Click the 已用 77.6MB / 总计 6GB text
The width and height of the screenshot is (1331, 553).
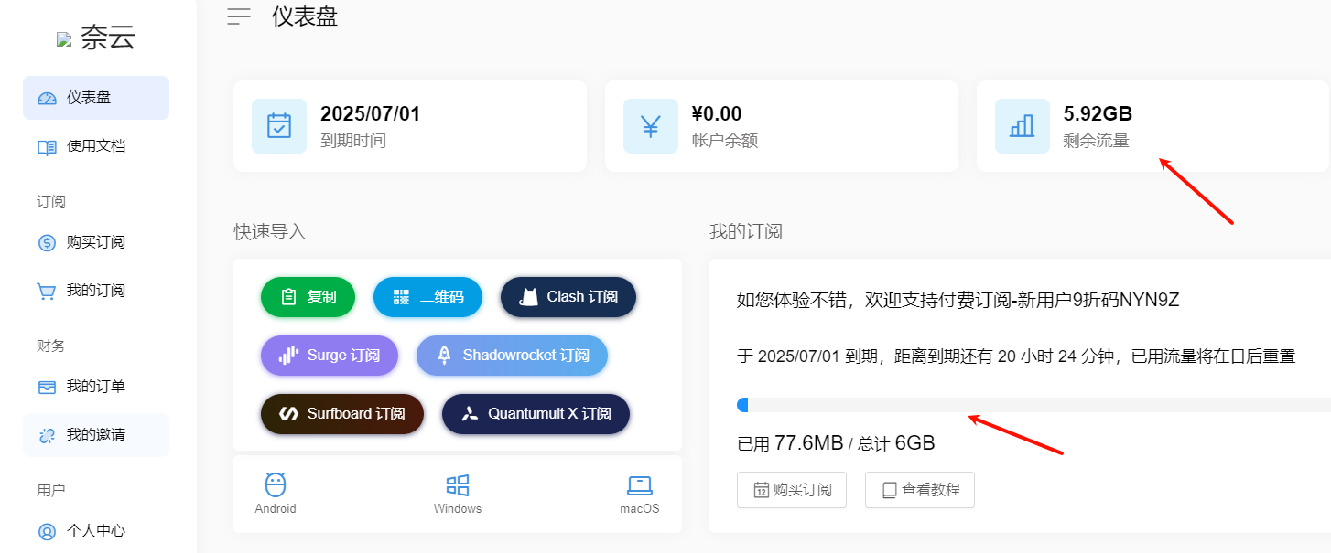pyautogui.click(x=836, y=444)
